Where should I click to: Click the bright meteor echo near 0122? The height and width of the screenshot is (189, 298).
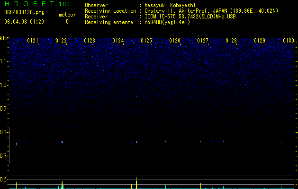point(62,142)
